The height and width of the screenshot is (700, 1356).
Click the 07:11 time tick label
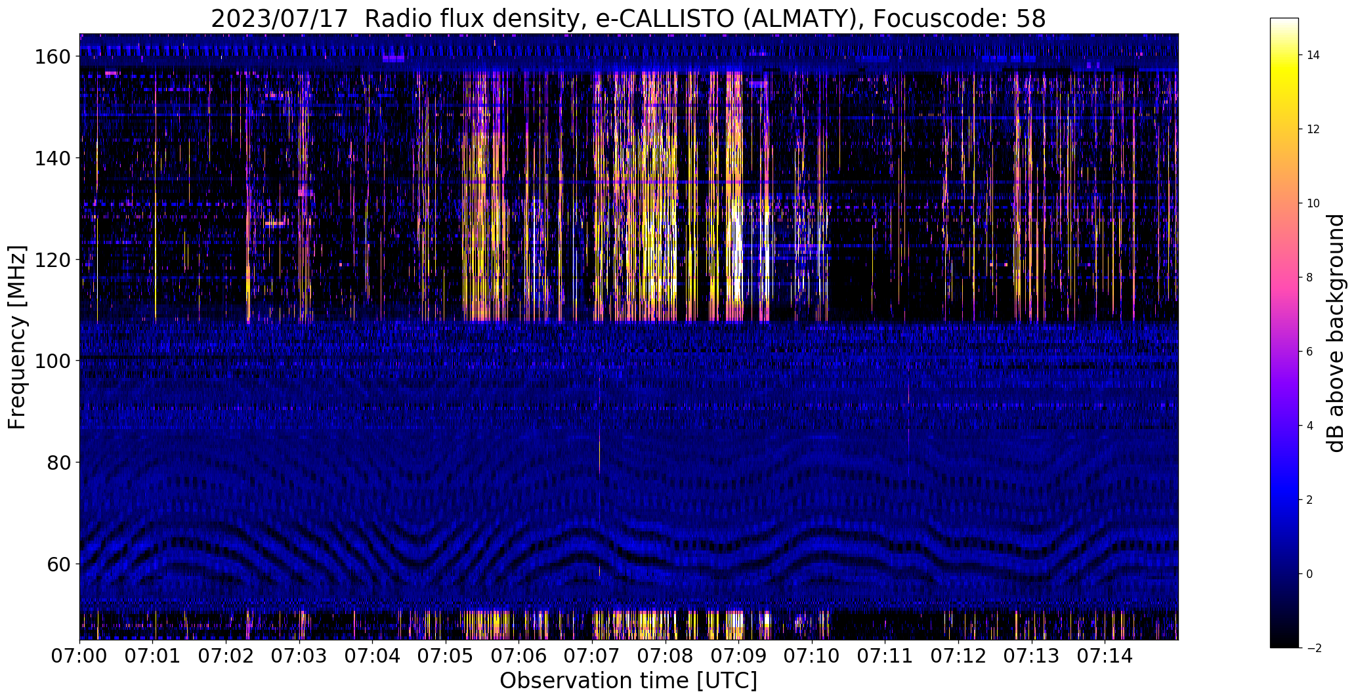(885, 655)
